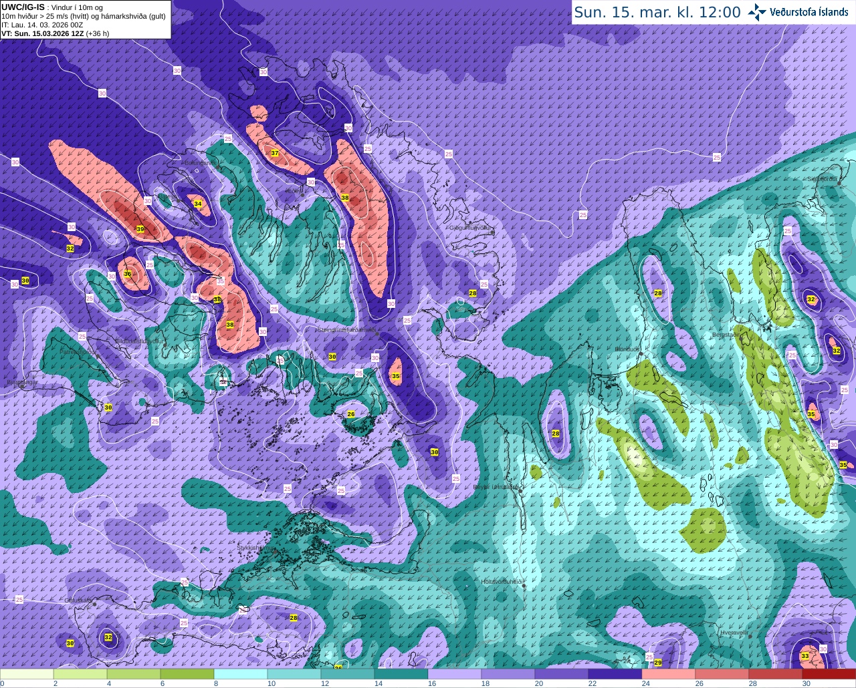Click the Gufuskálar station label
Viewport: 856px width, 688px height.
click(78, 600)
